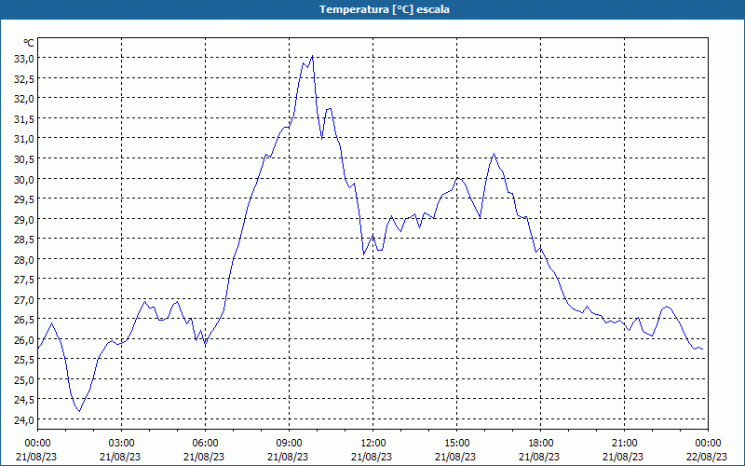Click the 32,0 y-axis label

[24, 99]
